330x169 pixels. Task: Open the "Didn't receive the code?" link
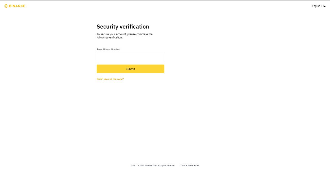[x=110, y=79]
